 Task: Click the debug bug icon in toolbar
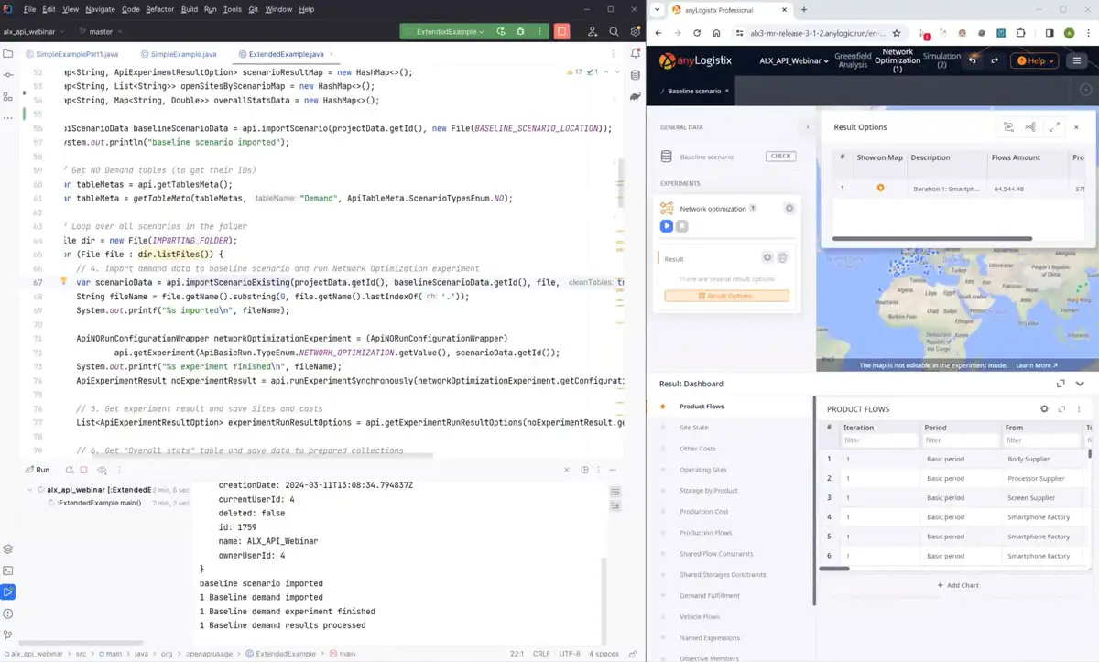520,31
